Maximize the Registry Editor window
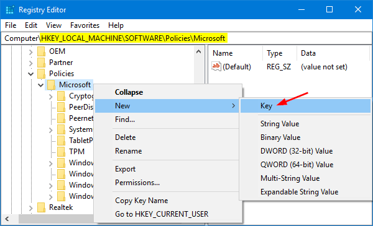This screenshot has width=373, height=226. (x=329, y=10)
